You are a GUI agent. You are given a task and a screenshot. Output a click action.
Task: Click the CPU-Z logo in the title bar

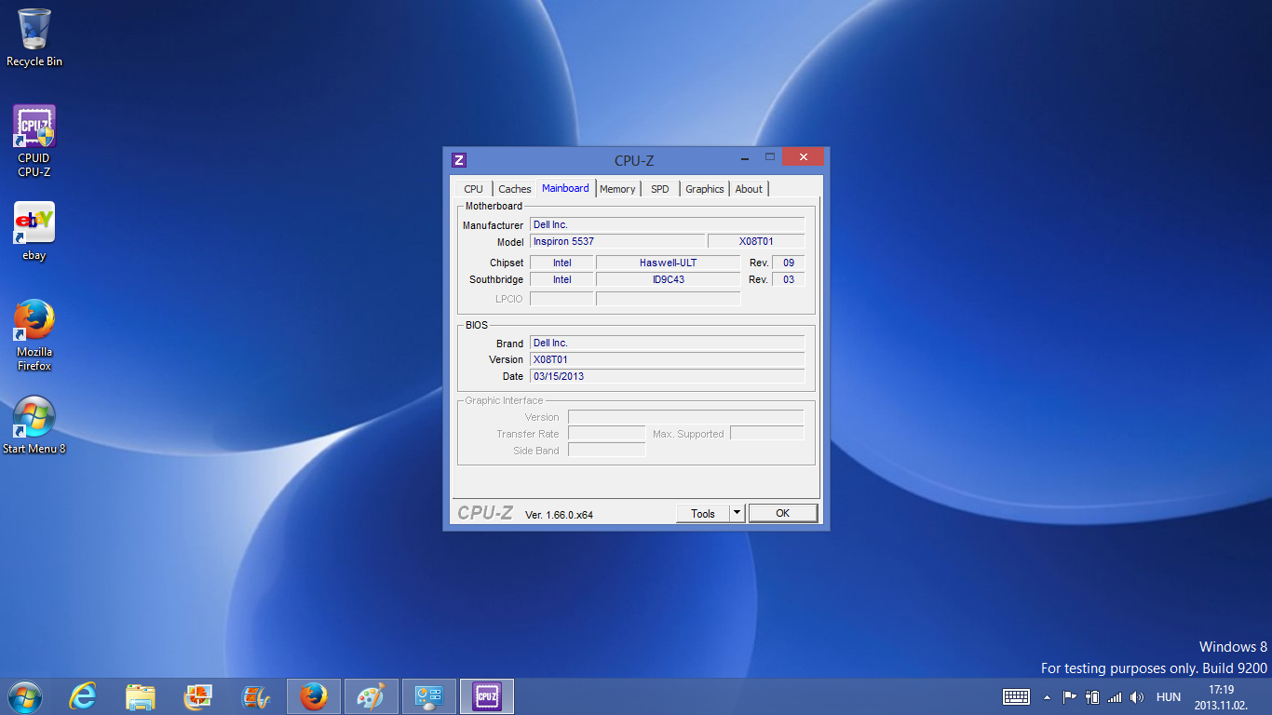[458, 160]
